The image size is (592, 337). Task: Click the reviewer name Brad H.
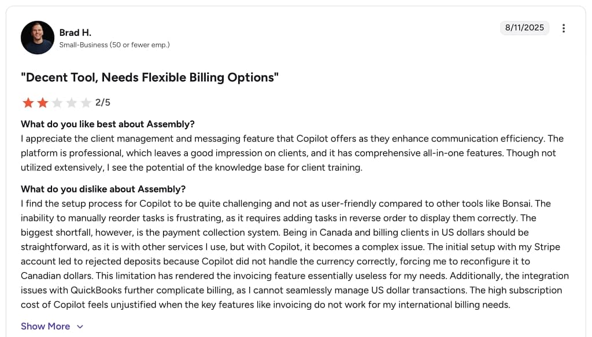(75, 33)
